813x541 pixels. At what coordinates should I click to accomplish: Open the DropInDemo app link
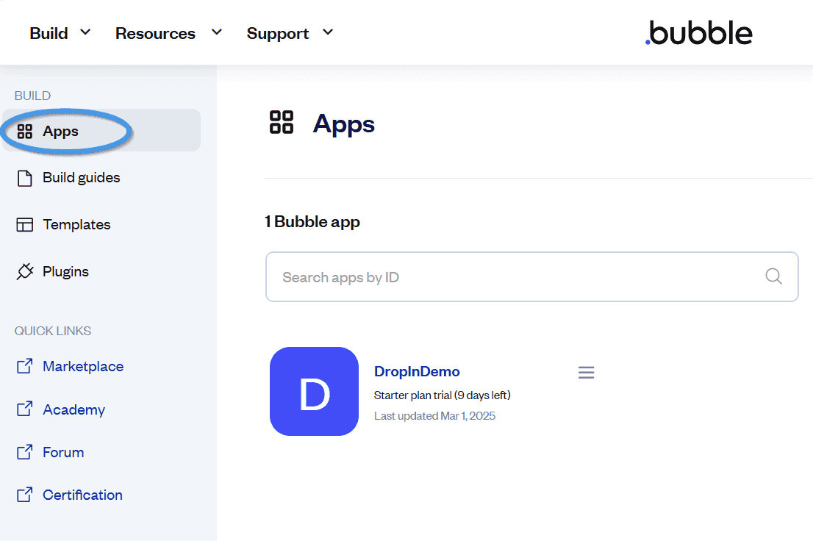coord(417,371)
